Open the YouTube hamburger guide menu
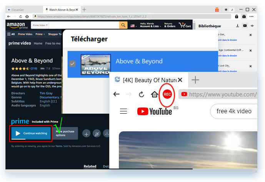265x182 pixels. click(123, 111)
